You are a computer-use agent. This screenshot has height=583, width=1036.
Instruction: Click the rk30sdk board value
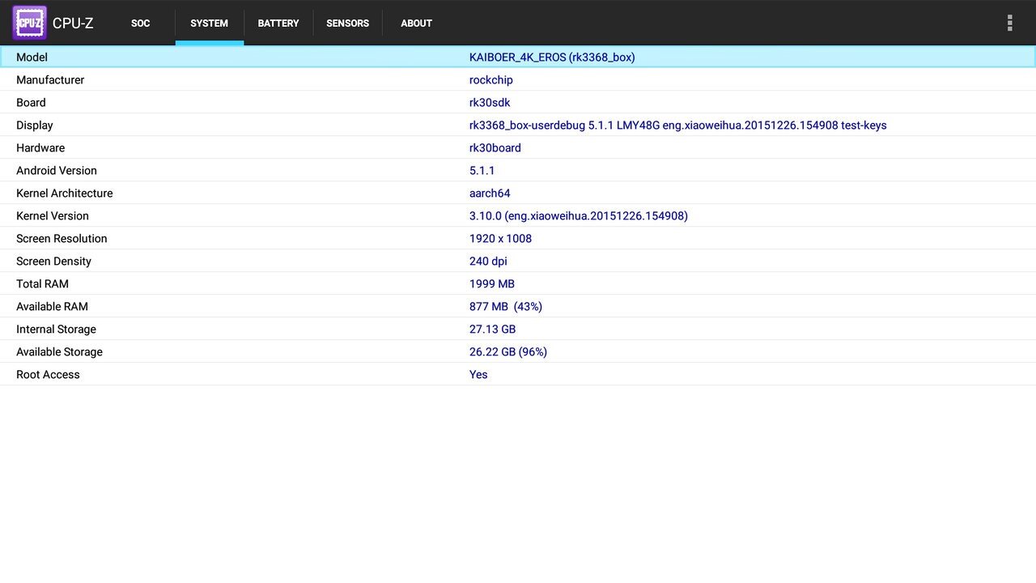click(x=490, y=103)
